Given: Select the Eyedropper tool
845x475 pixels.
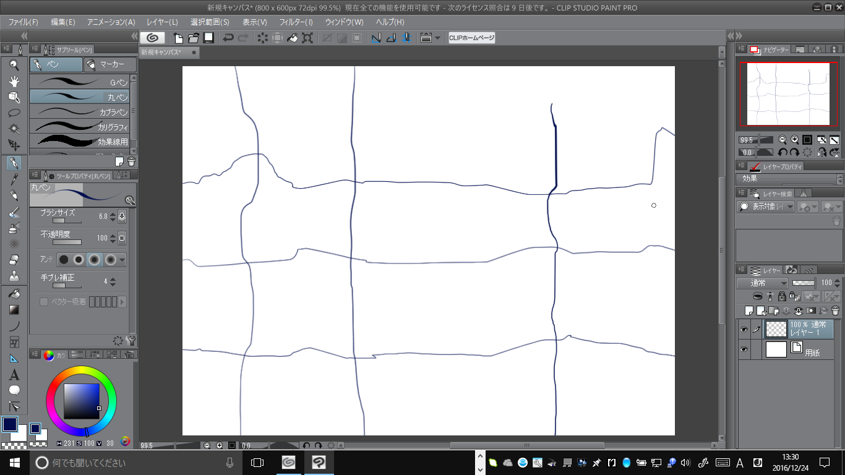Looking at the screenshot, I should click(x=14, y=179).
